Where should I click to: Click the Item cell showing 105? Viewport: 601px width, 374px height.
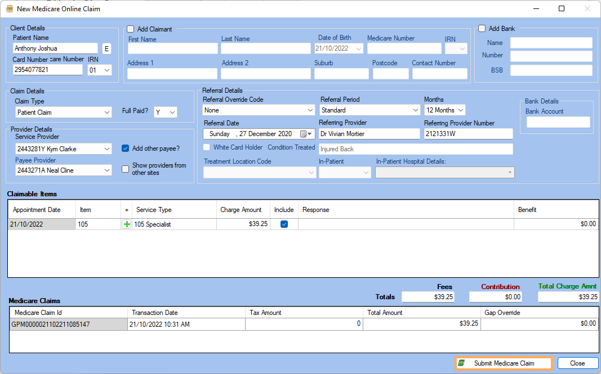pyautogui.click(x=99, y=224)
